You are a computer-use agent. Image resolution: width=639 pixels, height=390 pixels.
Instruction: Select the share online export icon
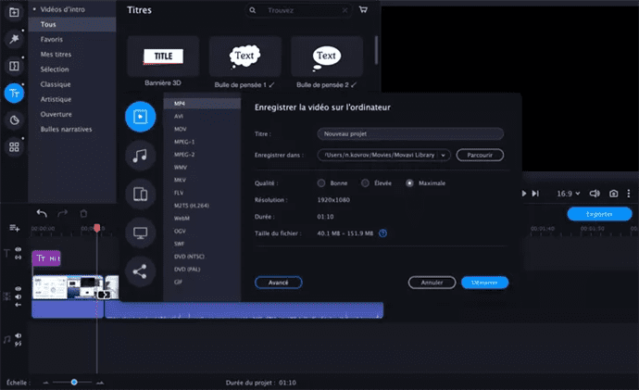(x=140, y=271)
